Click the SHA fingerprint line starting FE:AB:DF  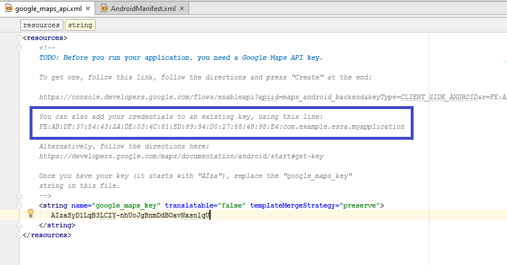(222, 126)
